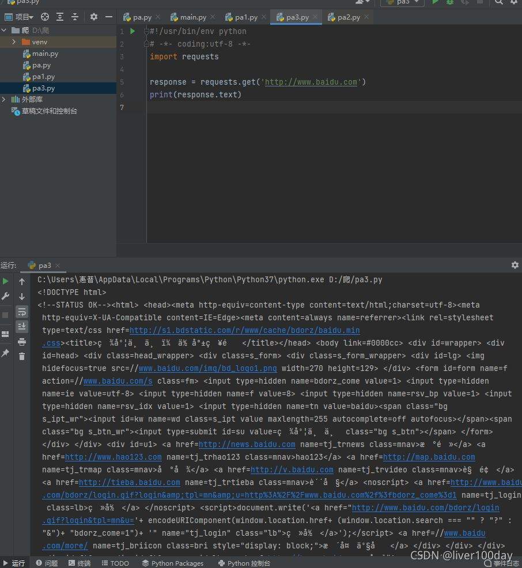Open the v.baidu.com link in console

[x=292, y=470]
